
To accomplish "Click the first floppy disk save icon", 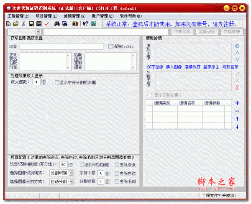I will (31, 24).
